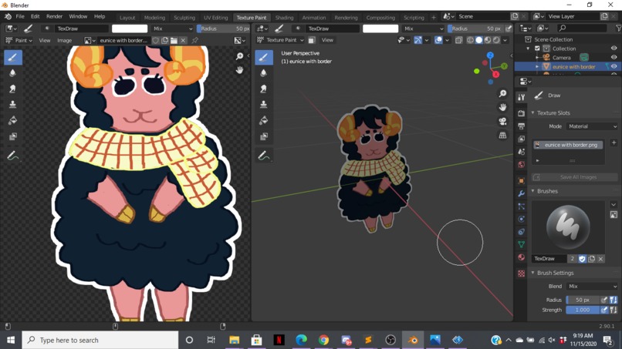Select the Mask tool in image editor
Image resolution: width=622 pixels, height=349 pixels.
(x=12, y=136)
